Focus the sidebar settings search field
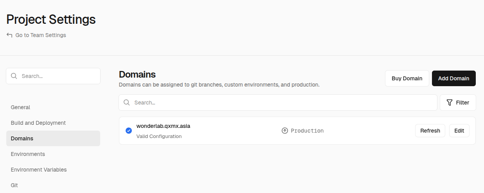This screenshot has width=484, height=193. (53, 76)
